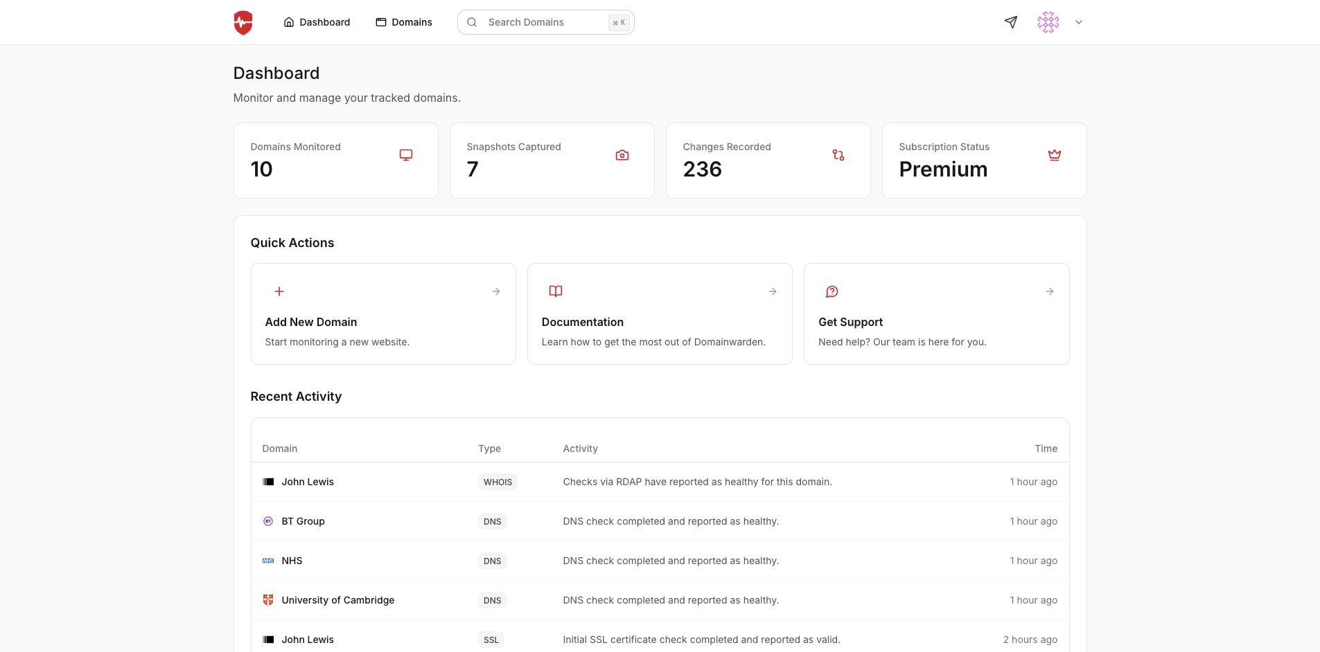The image size is (1320, 652).
Task: Click the DNS badge in NHS row
Action: (492, 561)
